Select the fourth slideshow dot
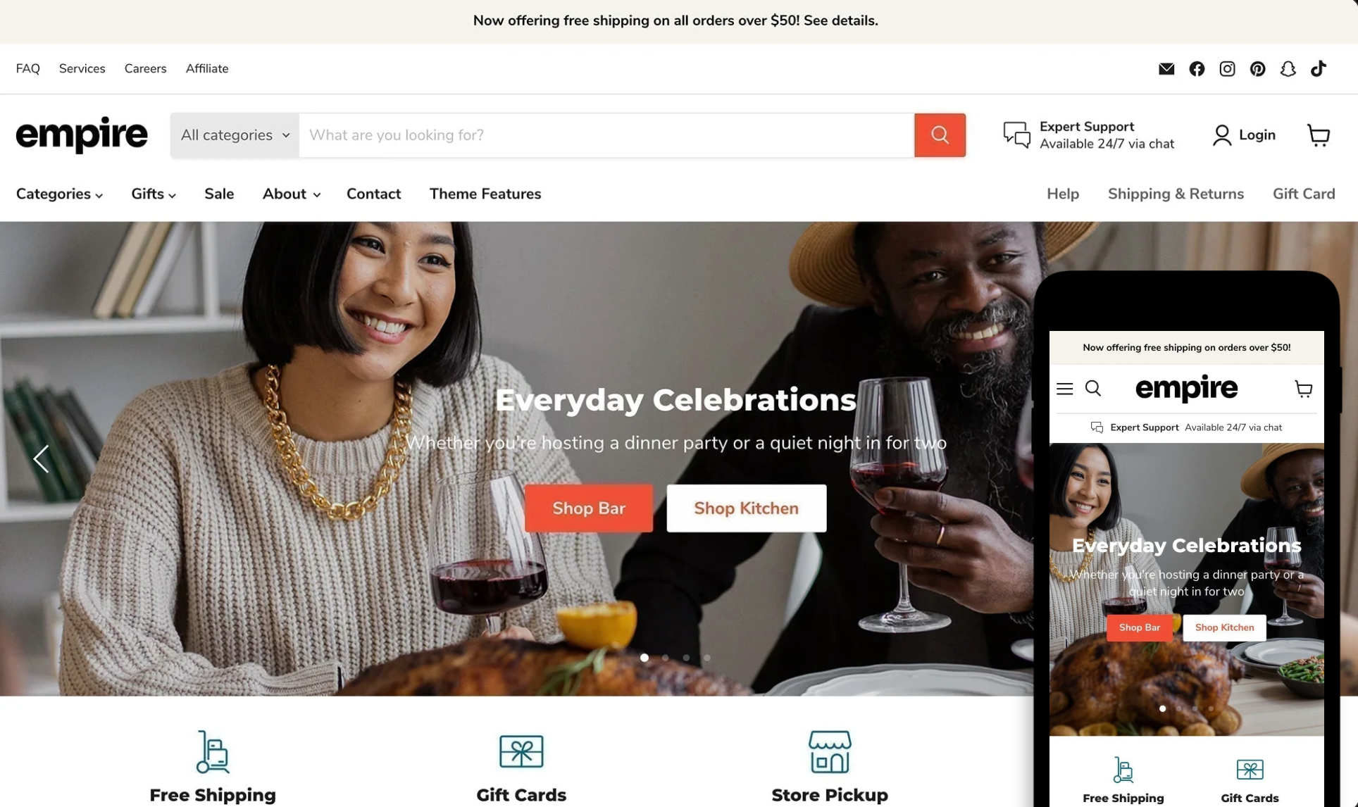1358x807 pixels. (707, 658)
